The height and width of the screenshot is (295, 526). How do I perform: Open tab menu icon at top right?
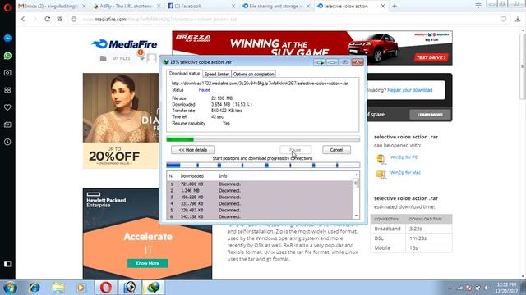478,6
